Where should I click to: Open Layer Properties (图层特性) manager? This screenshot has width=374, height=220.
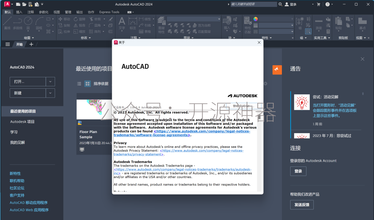click(161, 25)
